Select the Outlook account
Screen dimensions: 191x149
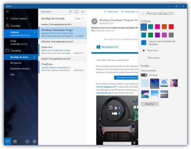click(x=21, y=34)
